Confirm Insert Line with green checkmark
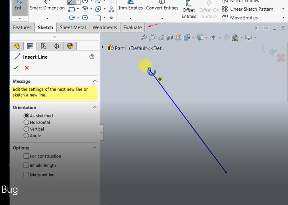The width and height of the screenshot is (288, 205). (15, 68)
